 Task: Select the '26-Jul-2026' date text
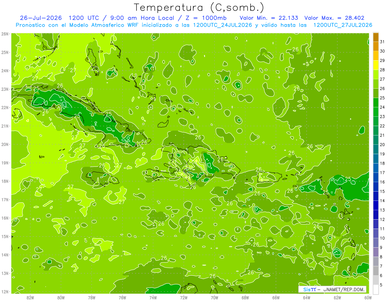[x=41, y=18]
